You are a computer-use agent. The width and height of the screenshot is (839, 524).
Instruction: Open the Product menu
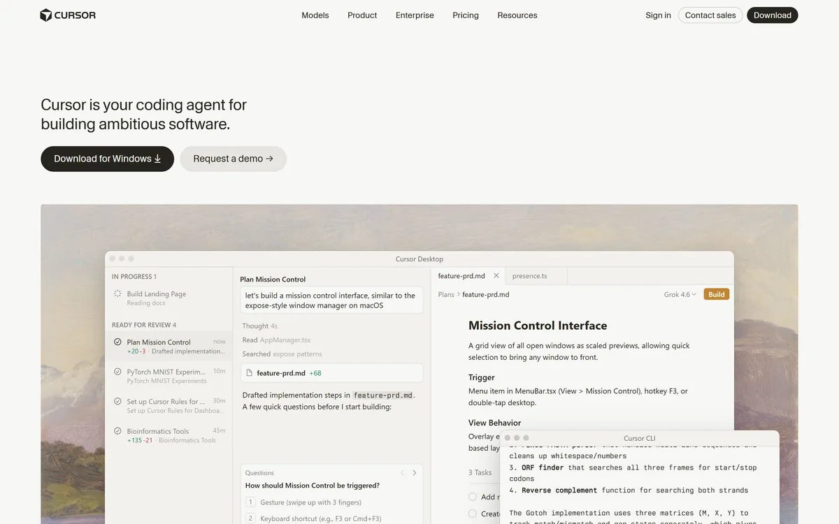[x=362, y=15]
